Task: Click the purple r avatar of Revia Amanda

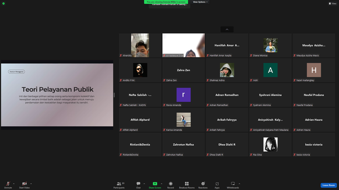Action: (184, 95)
